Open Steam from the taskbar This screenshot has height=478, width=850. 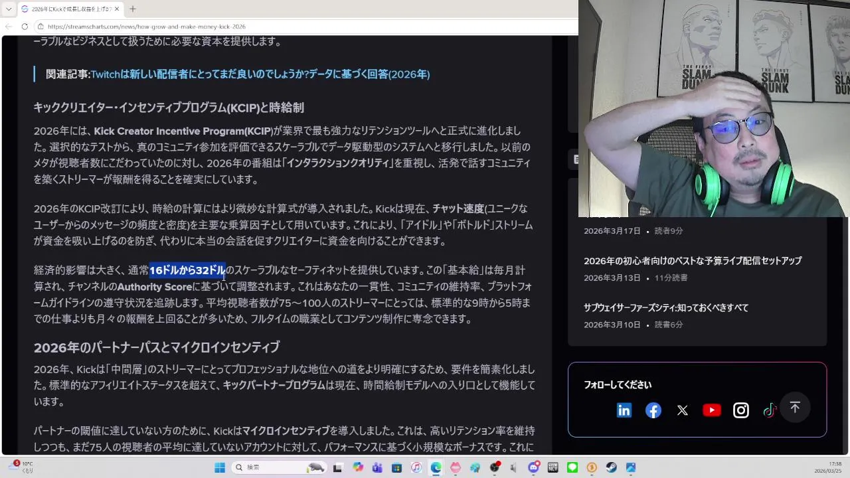611,467
